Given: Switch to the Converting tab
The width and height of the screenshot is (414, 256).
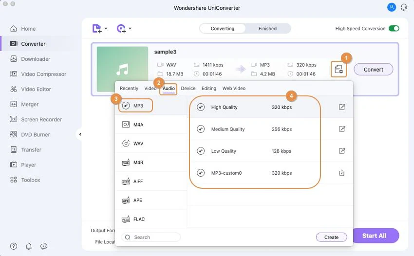Looking at the screenshot, I should coord(222,29).
